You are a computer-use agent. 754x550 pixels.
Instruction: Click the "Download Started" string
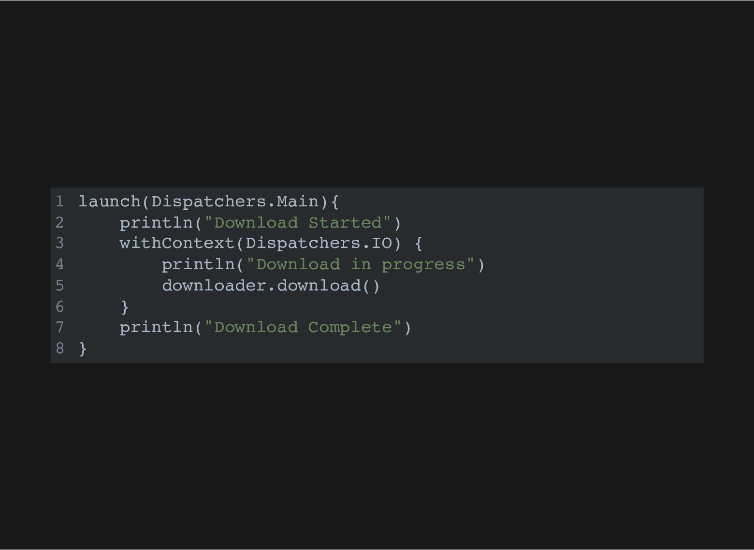coord(298,223)
